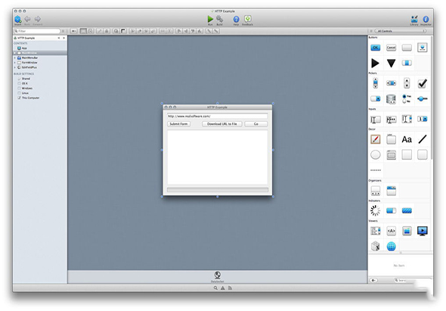Select the spinning progress wheel control
This screenshot has height=311, width=446.
pyautogui.click(x=375, y=211)
